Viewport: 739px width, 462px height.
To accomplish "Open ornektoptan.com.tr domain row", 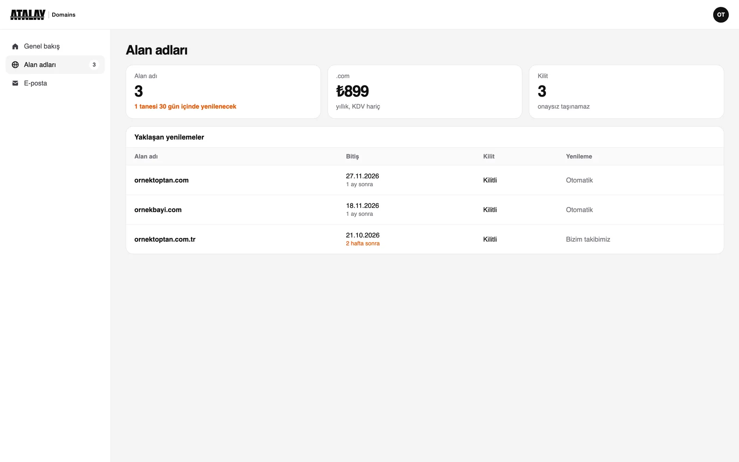I will [425, 239].
